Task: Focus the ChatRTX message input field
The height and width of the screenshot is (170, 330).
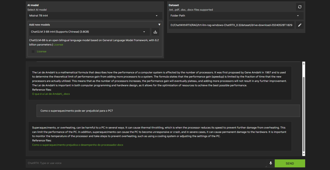Action: (146, 163)
